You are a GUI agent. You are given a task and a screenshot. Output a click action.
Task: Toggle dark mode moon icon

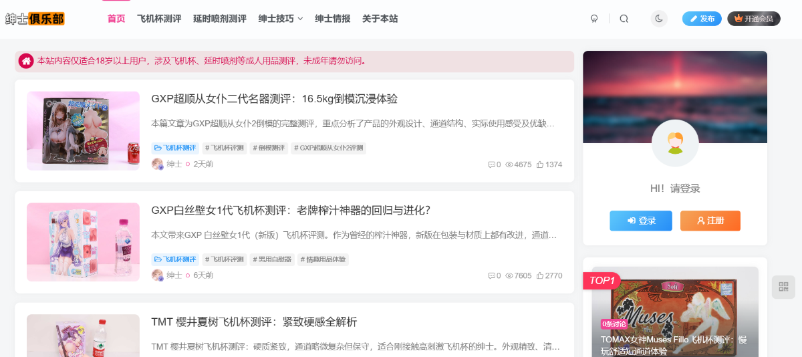point(659,19)
